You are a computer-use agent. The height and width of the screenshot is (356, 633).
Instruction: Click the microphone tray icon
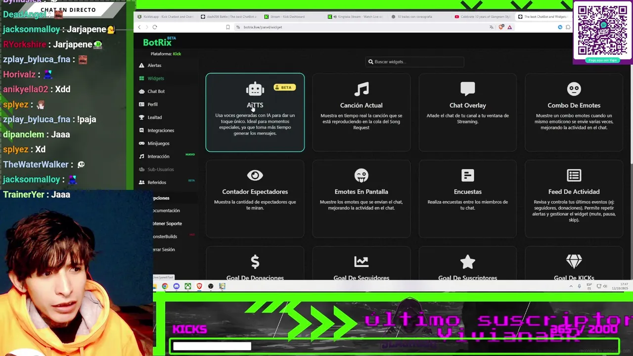pos(579,286)
